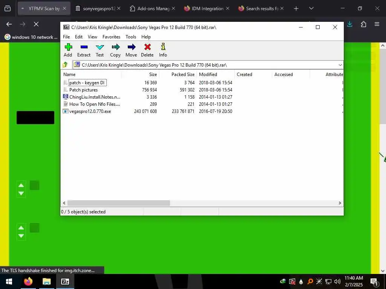Select vegaspro12.0.770.exe file

pos(90,111)
